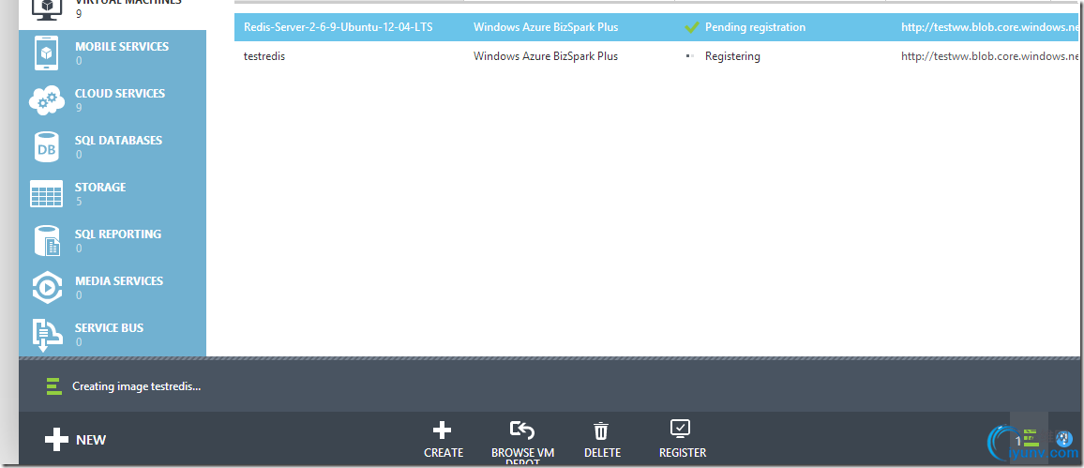Click subscription cell in testredis row
The width and height of the screenshot is (1084, 468).
pos(546,56)
